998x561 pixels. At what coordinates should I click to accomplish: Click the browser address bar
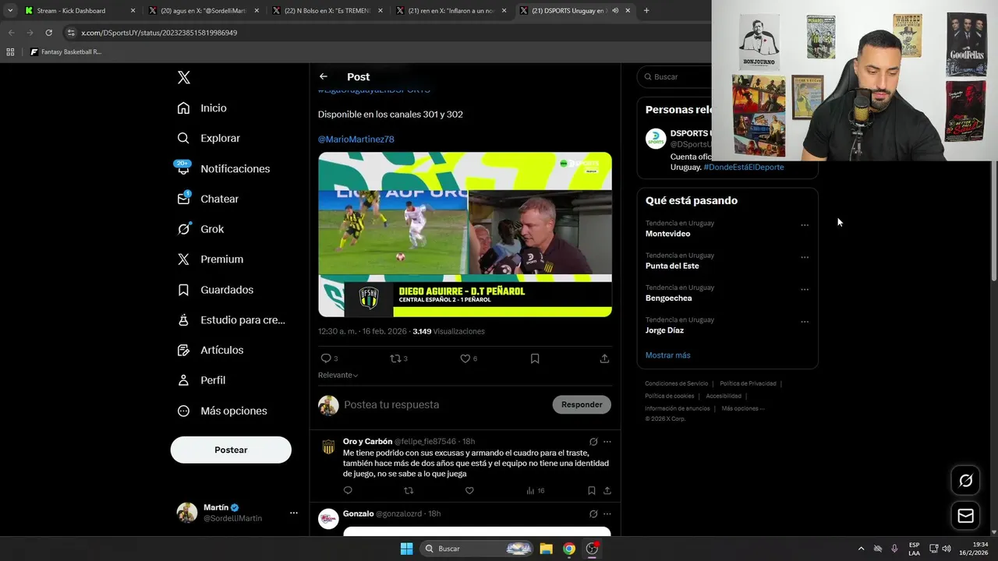tap(382, 33)
